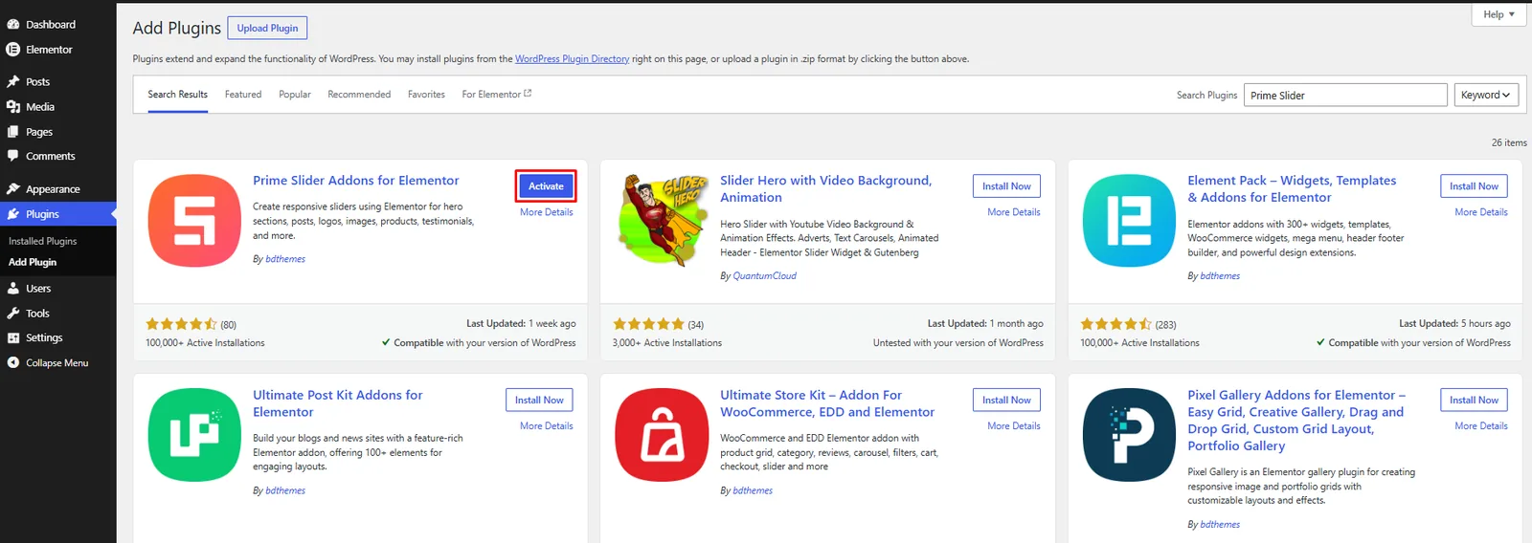The image size is (1532, 543).
Task: Click the Posts pin icon
Action: pos(13,82)
